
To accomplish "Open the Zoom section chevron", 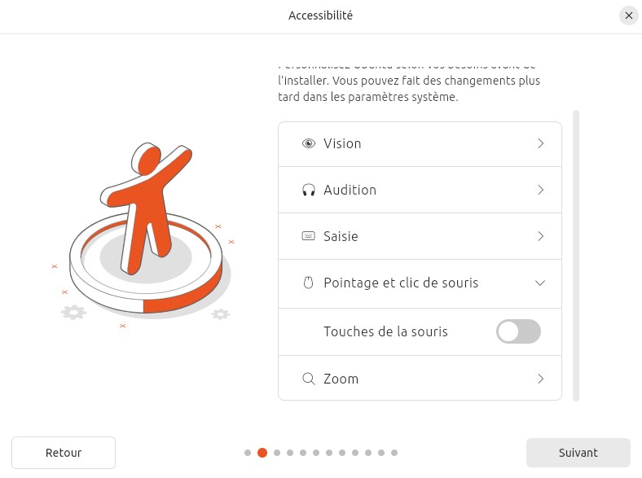I will [x=540, y=379].
